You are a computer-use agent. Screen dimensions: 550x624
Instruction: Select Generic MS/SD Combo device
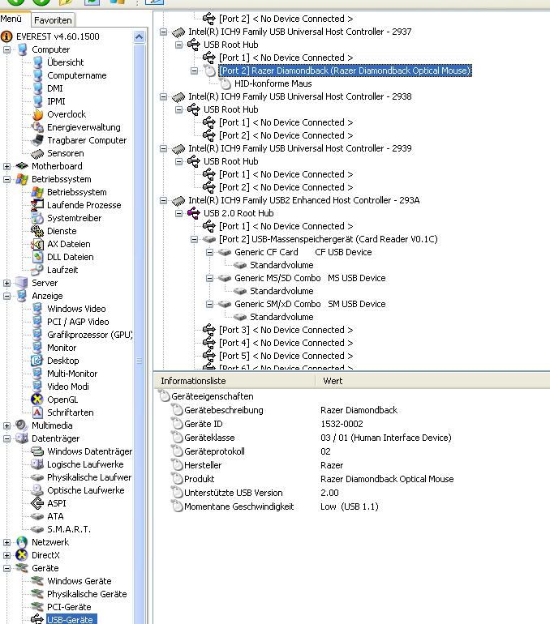(x=310, y=278)
